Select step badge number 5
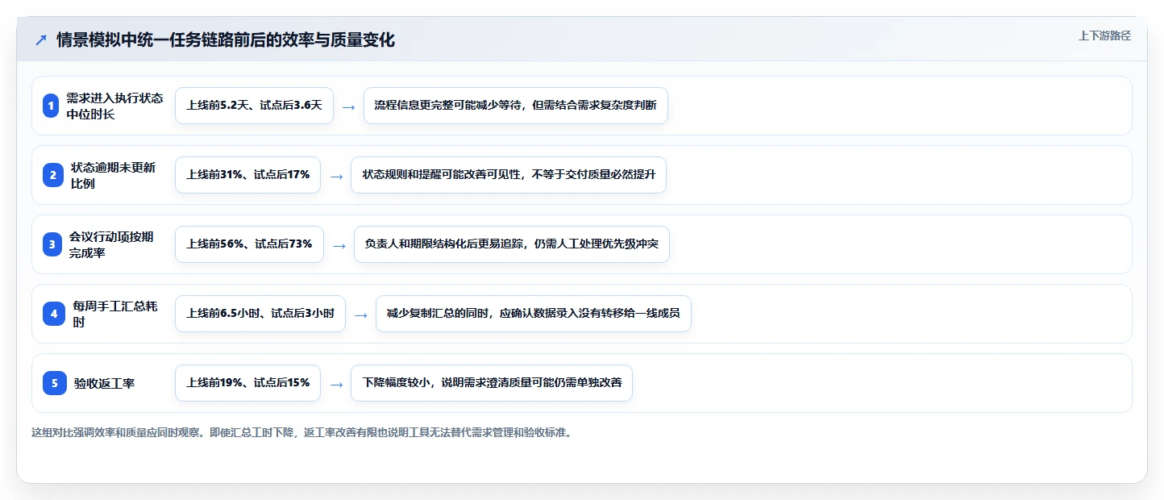 [55, 383]
